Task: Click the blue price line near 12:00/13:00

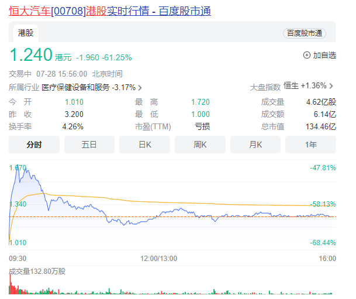Action: [159, 215]
